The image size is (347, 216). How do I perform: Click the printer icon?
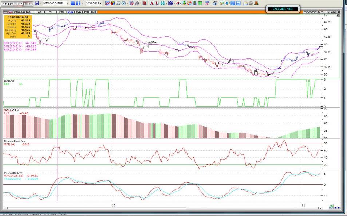pyautogui.click(x=251, y=3)
